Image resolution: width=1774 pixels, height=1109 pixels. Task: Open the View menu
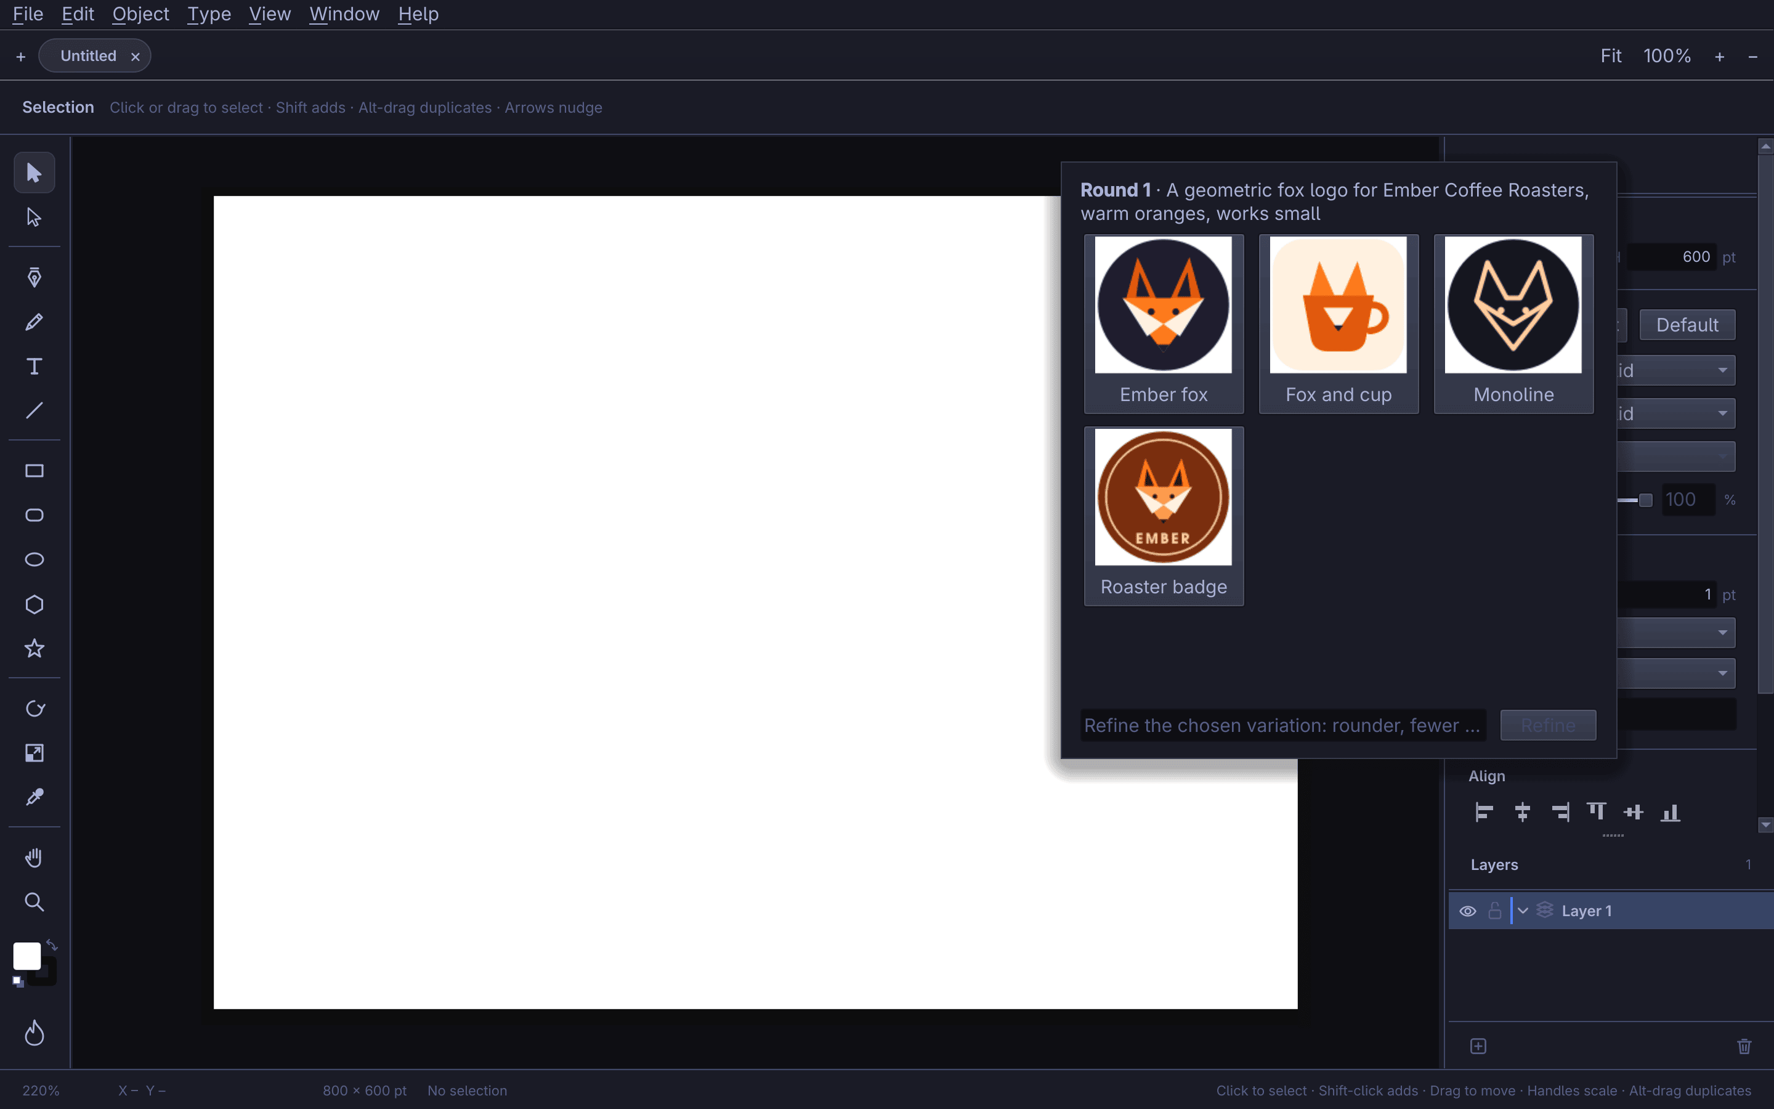tap(270, 14)
